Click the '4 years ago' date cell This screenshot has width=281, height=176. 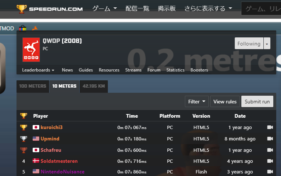coord(240,161)
